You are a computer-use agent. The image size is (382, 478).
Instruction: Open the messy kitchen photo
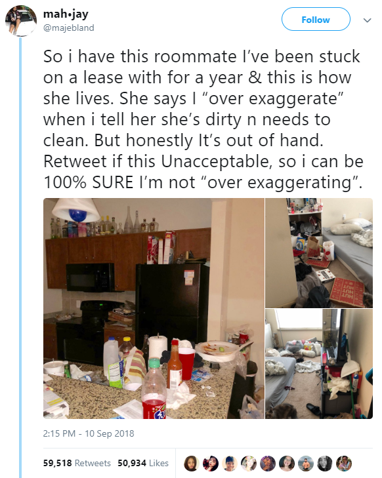pyautogui.click(x=154, y=308)
